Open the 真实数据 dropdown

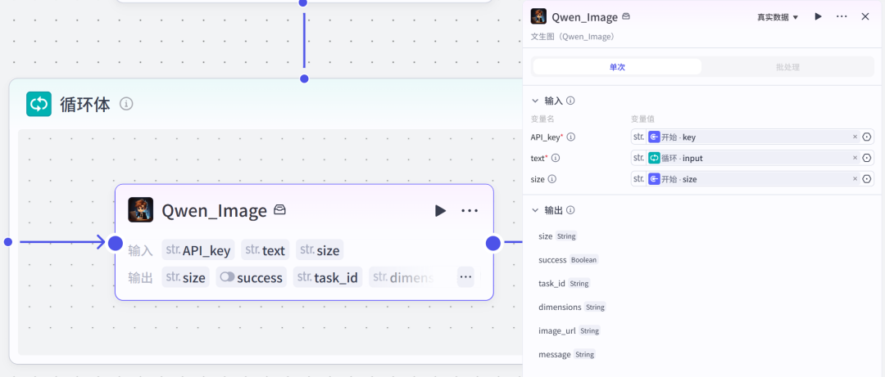point(778,17)
